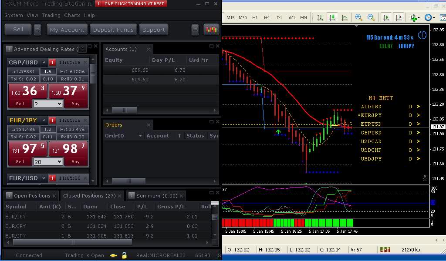
Task: Toggle one-click trading on EUR/JPY tile
Action: [52, 120]
